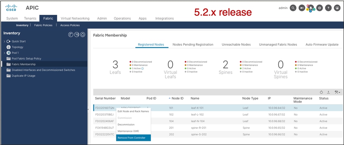Click the Serial Number column header
Screen dimensions: 344x145
105,98
